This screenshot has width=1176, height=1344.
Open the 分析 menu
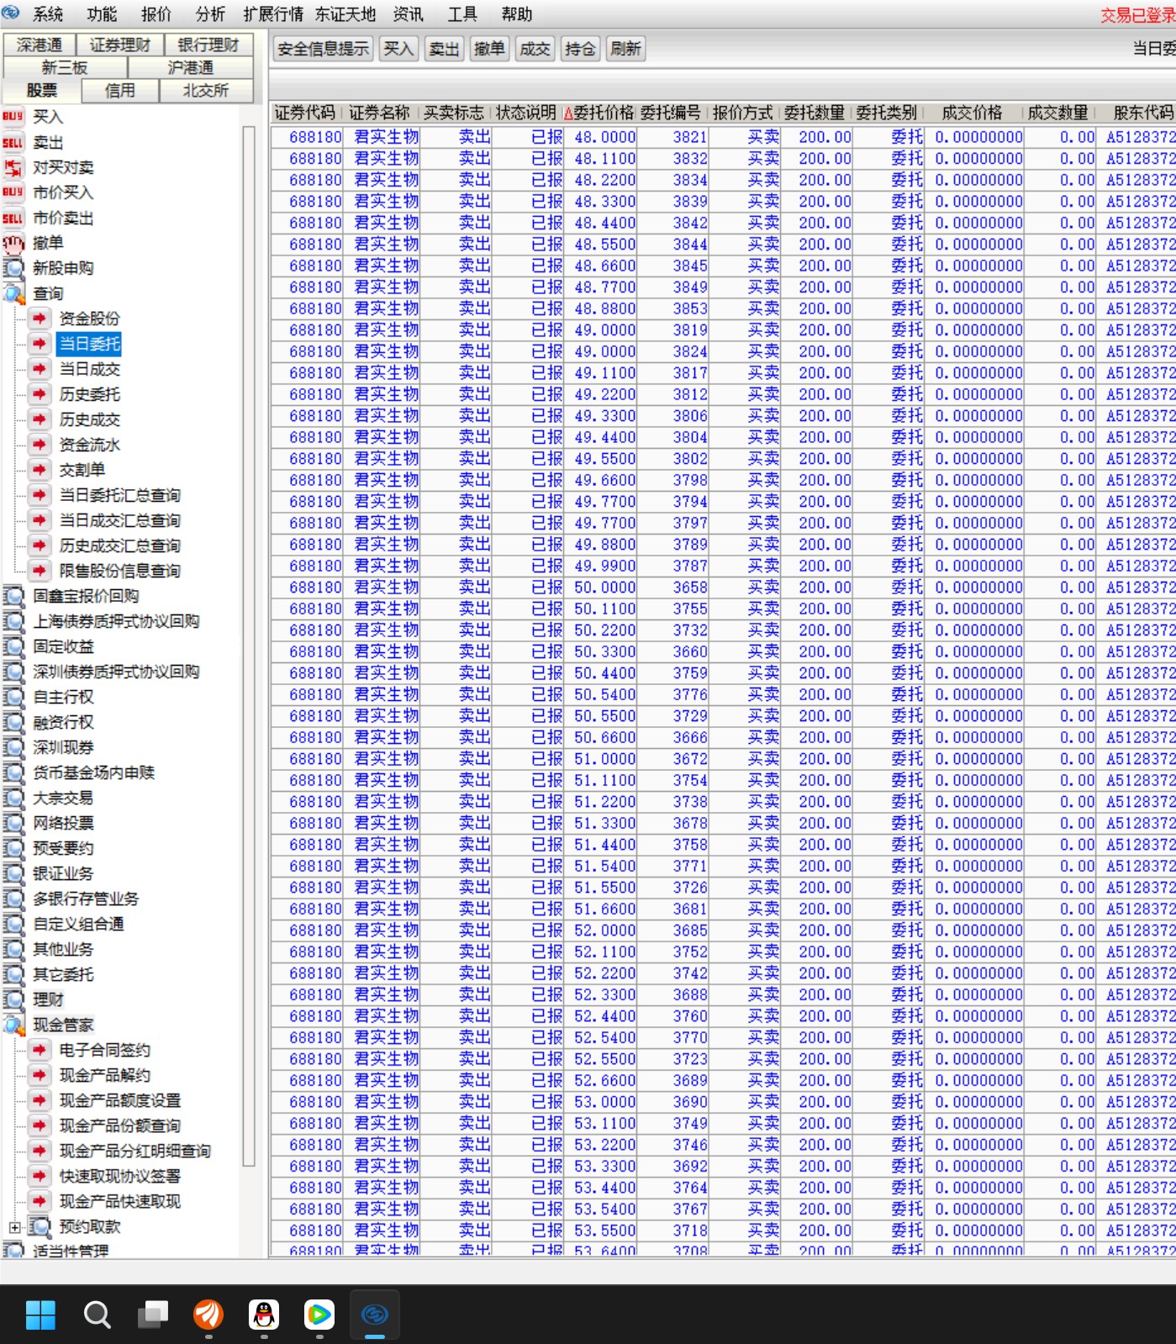coord(210,14)
